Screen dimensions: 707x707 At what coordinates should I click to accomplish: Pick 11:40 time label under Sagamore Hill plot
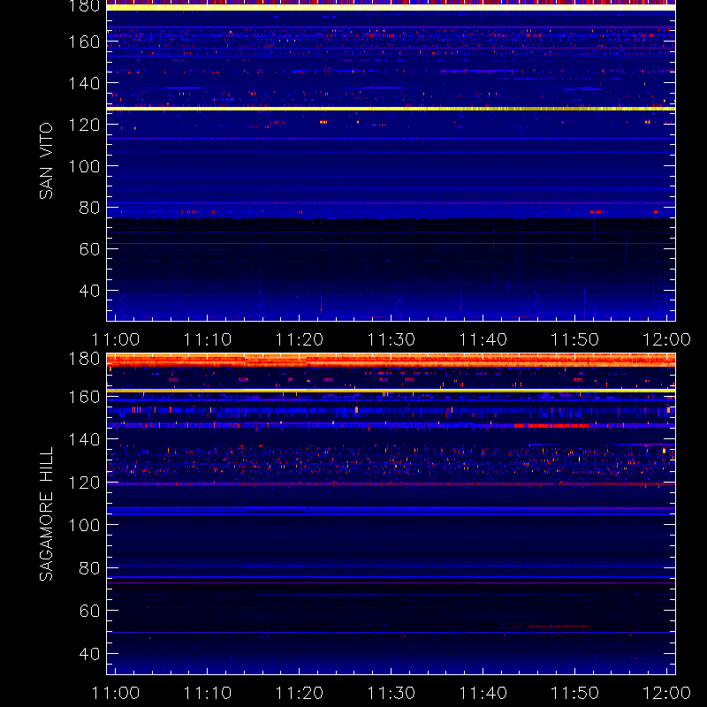tap(483, 693)
